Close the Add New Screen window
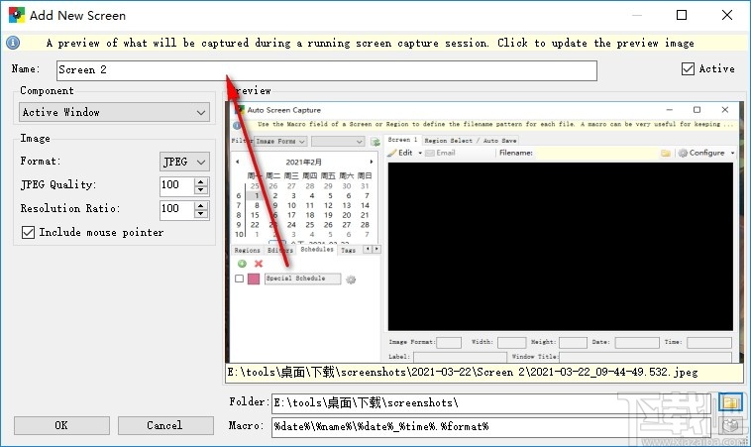This screenshot has height=447, width=751. pos(727,15)
